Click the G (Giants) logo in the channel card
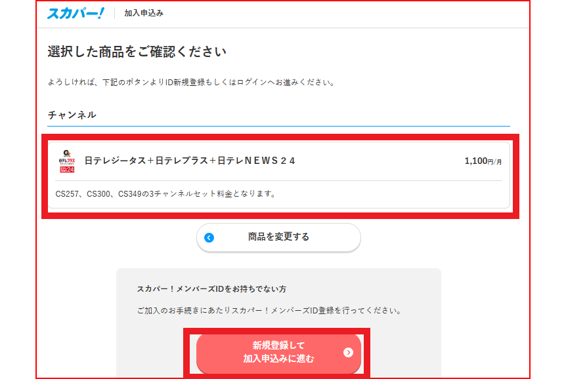566x379 pixels. coord(66,153)
